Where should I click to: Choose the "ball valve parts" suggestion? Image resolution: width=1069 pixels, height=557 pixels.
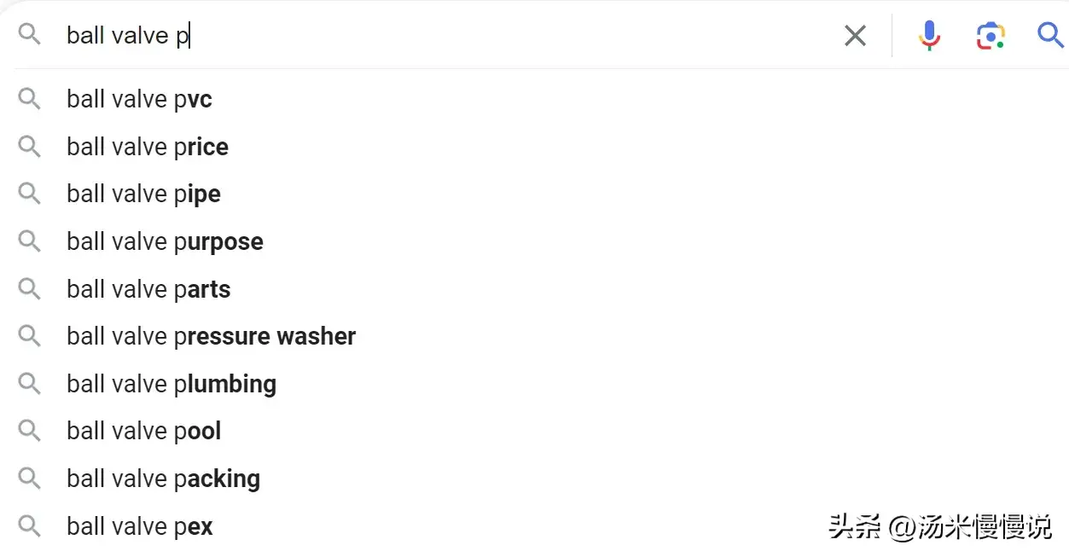tap(148, 289)
